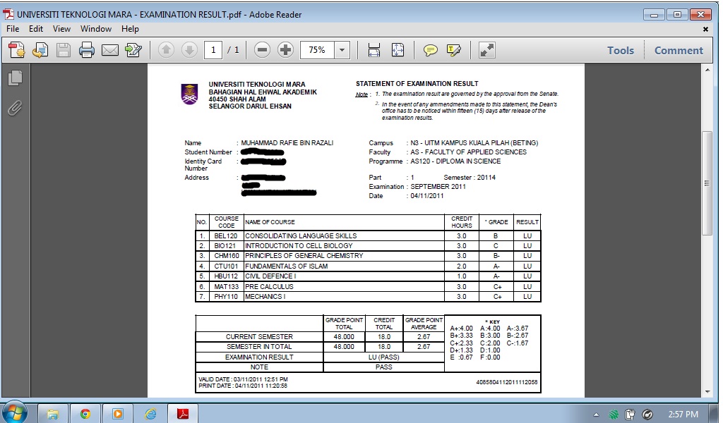
Task: Print the document with printer icon
Action: pos(87,50)
